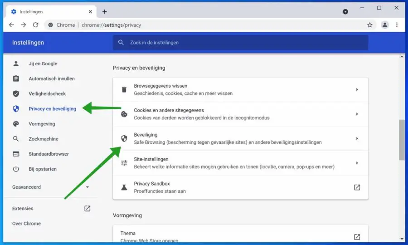Select the Instellingen browser tab
The image size is (408, 245).
click(51, 12)
